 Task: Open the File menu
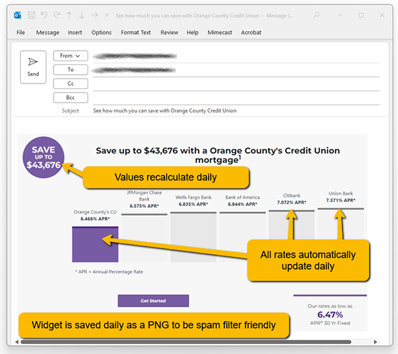(21, 32)
